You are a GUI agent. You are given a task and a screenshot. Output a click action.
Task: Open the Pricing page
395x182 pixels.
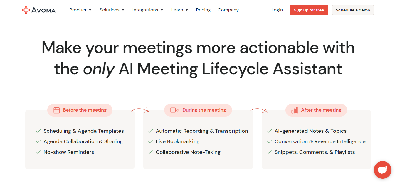203,10
